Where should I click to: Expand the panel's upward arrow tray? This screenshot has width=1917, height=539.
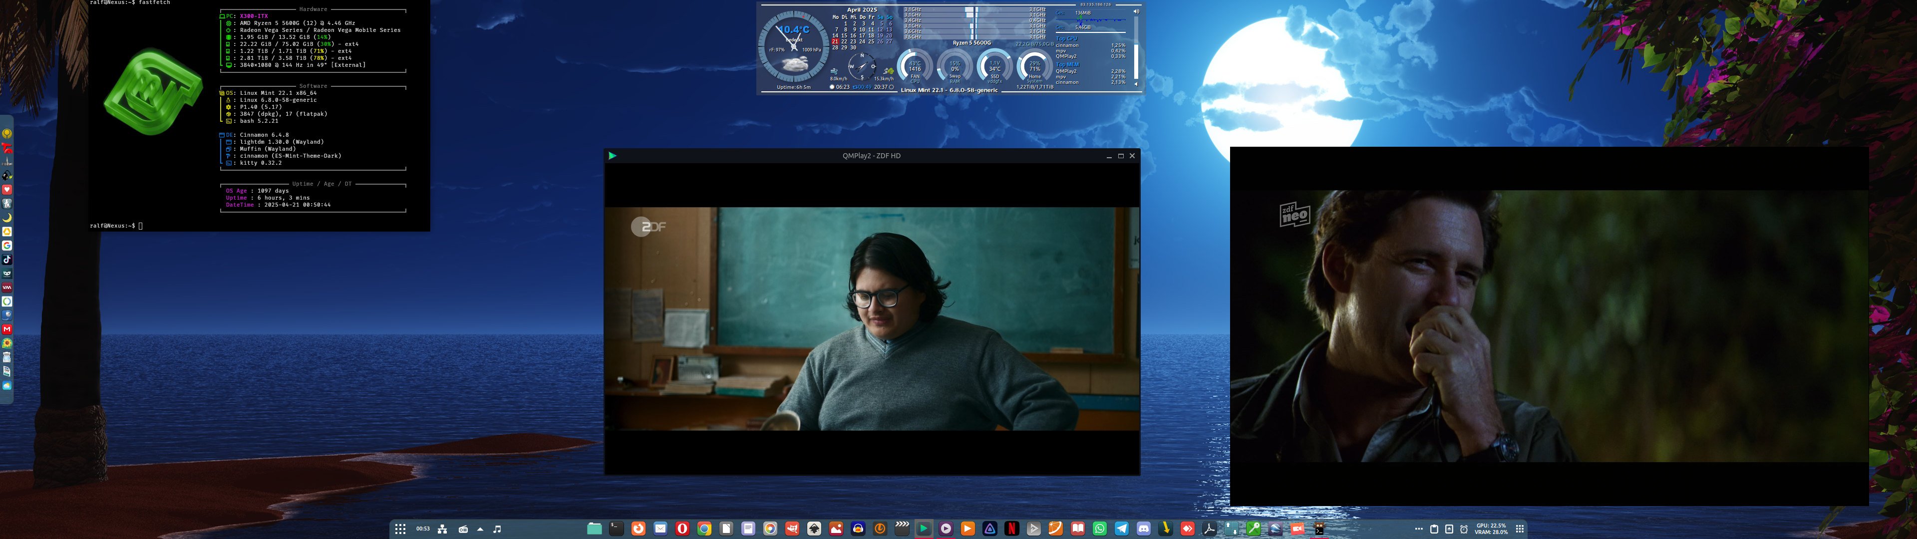pyautogui.click(x=480, y=529)
